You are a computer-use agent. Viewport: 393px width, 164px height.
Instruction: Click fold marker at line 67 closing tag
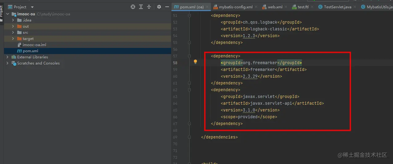point(190,124)
